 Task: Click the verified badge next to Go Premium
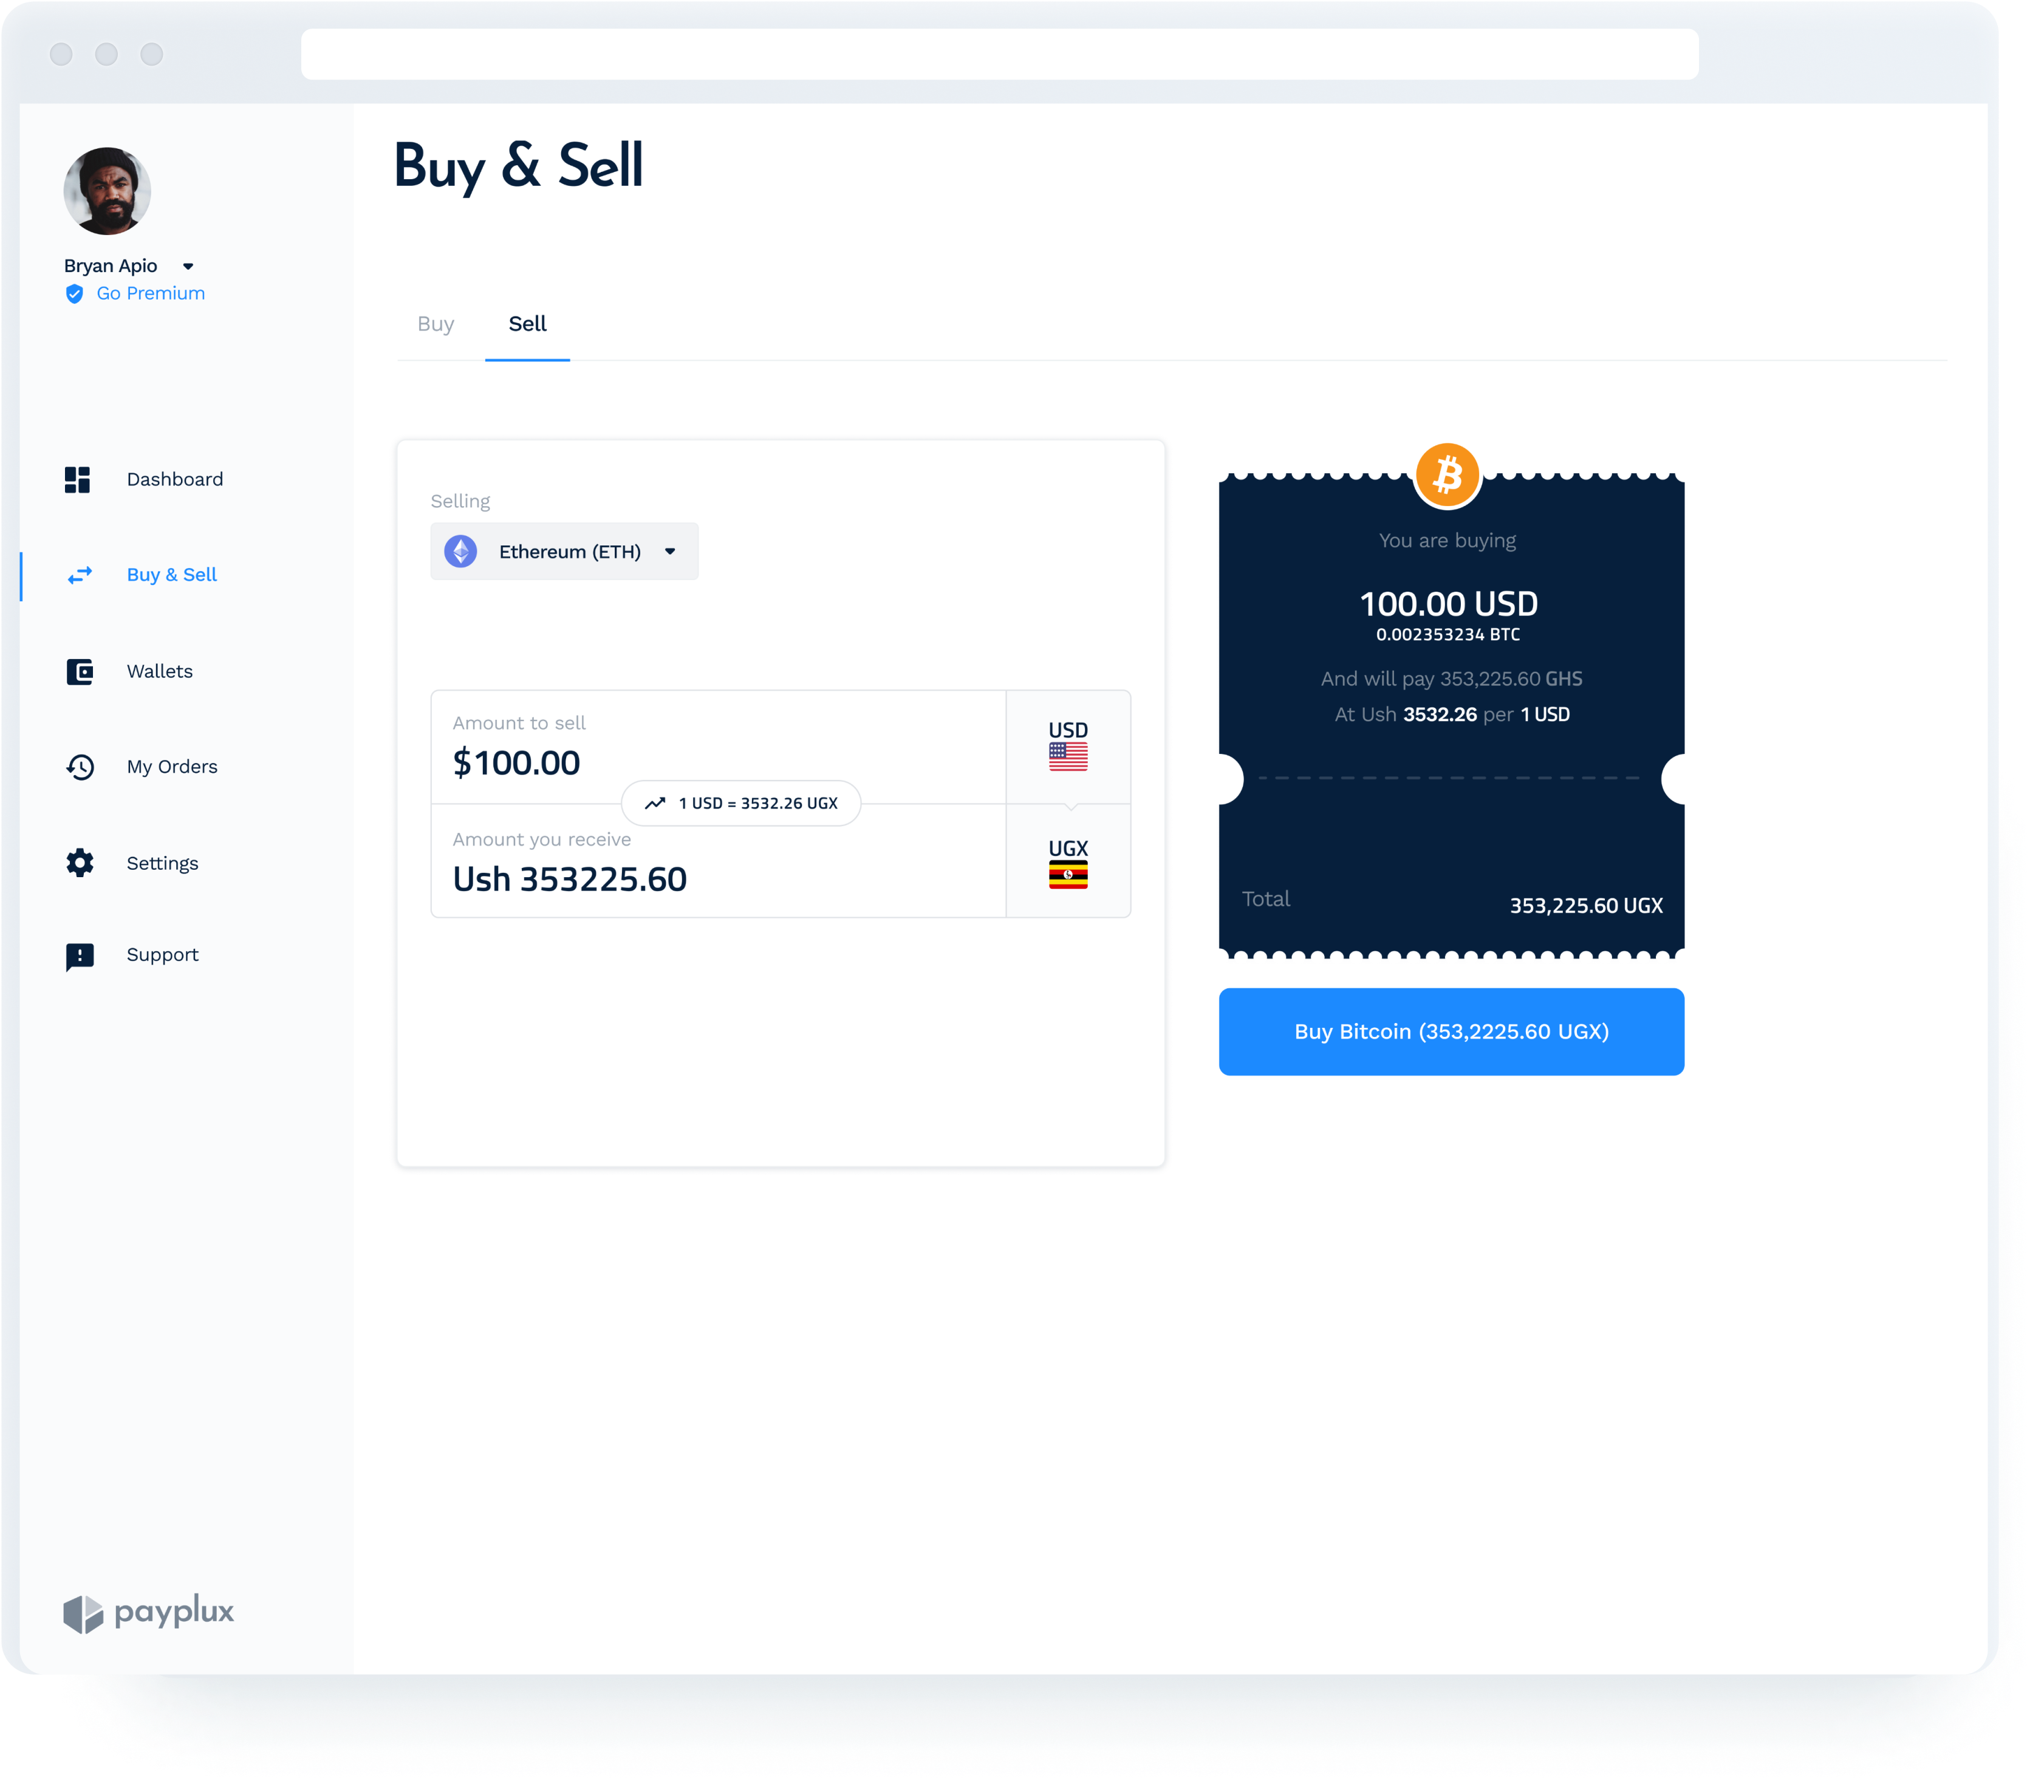(x=74, y=293)
